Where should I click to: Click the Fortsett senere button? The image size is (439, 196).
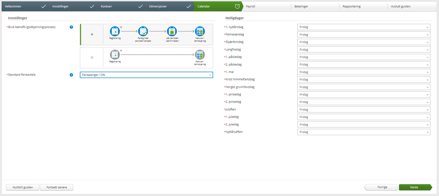click(x=57, y=187)
